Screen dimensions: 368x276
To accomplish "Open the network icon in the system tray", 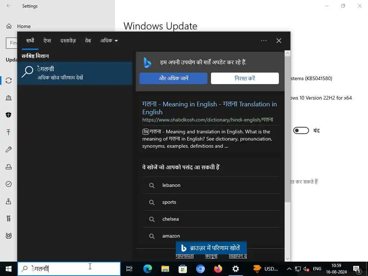I will [298, 269].
